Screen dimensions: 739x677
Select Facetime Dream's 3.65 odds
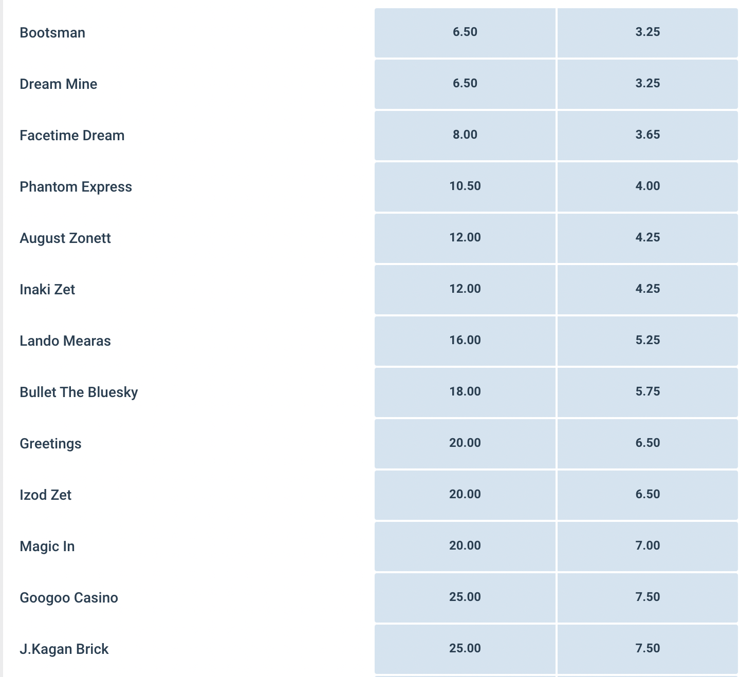(x=647, y=135)
